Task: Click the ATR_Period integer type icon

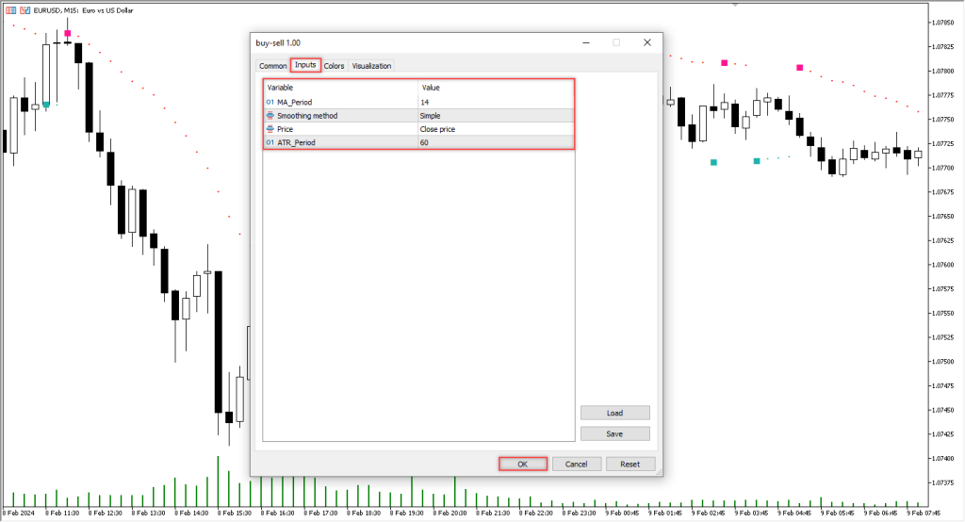Action: 270,143
